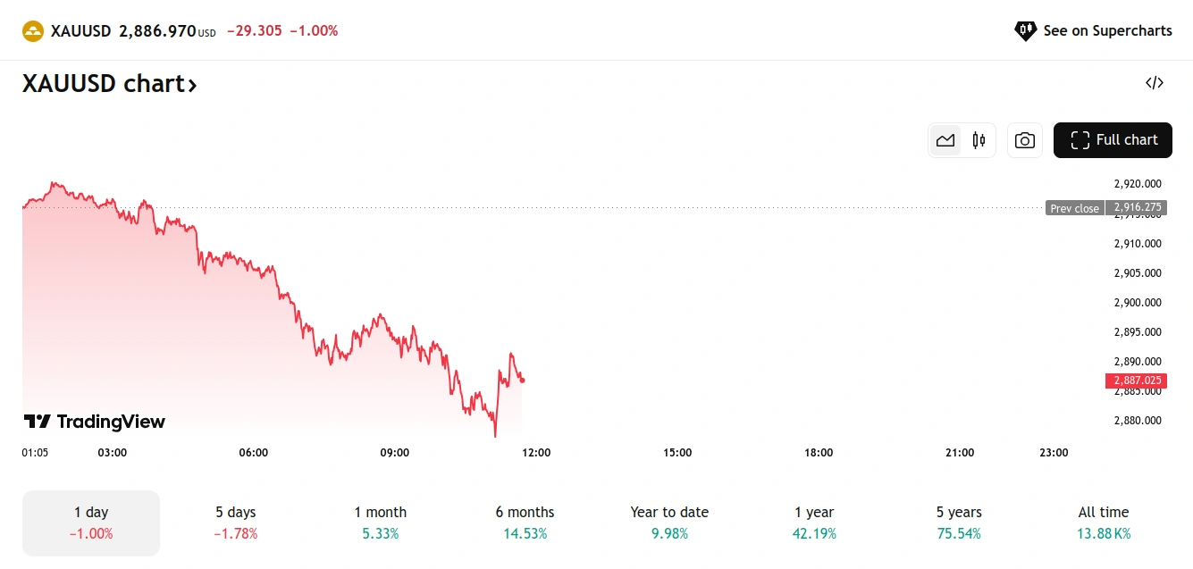The height and width of the screenshot is (569, 1193).
Task: Click the TradingView logo on chart
Action: pyautogui.click(x=95, y=422)
